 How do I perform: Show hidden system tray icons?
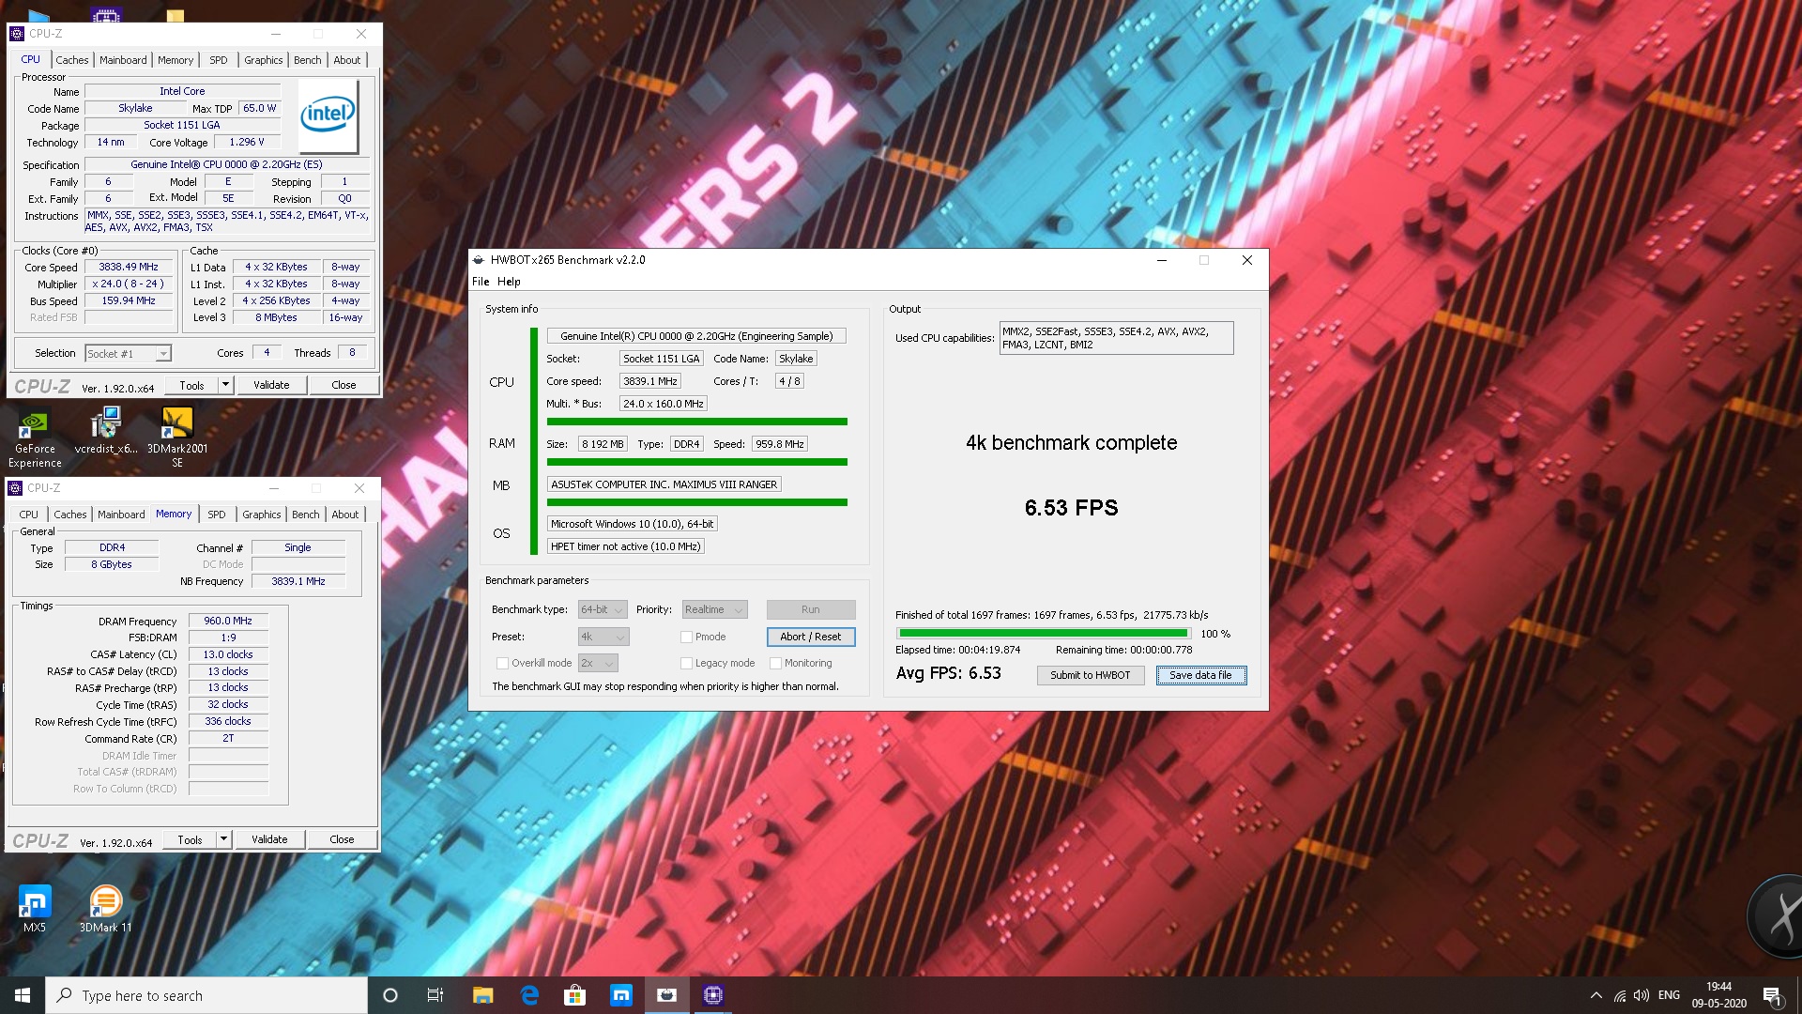(x=1596, y=995)
